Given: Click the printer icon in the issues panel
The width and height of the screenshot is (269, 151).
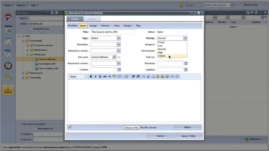Looking at the screenshot, I should (x=256, y=13).
